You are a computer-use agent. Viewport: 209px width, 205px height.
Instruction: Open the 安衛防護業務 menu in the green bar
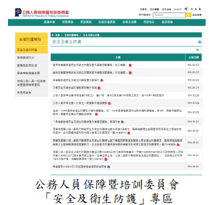(107, 22)
